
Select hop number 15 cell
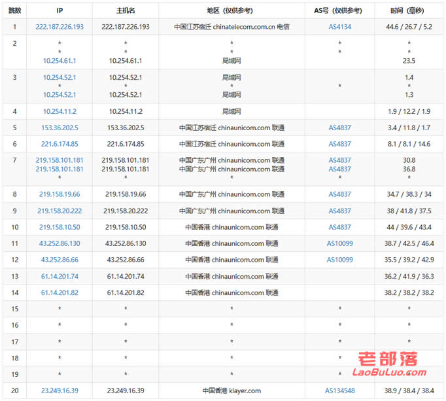pos(15,309)
